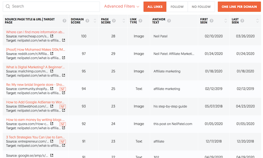This screenshot has width=263, height=158.
Task: Open help icon next to Page Score
Action: point(114,21)
